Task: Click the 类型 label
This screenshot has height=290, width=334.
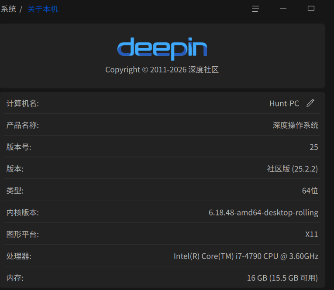Action: [x=15, y=191]
